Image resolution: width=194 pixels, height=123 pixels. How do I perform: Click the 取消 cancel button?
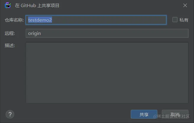coord(175,114)
